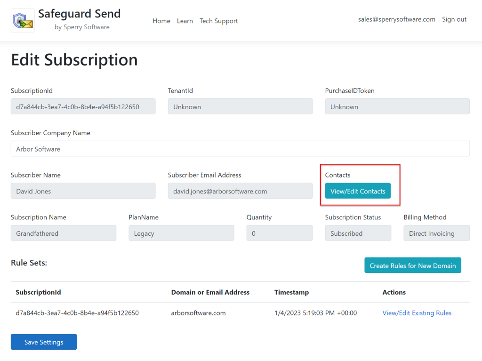Click the Subscriber Company Name field
482x361 pixels.
tap(240, 149)
